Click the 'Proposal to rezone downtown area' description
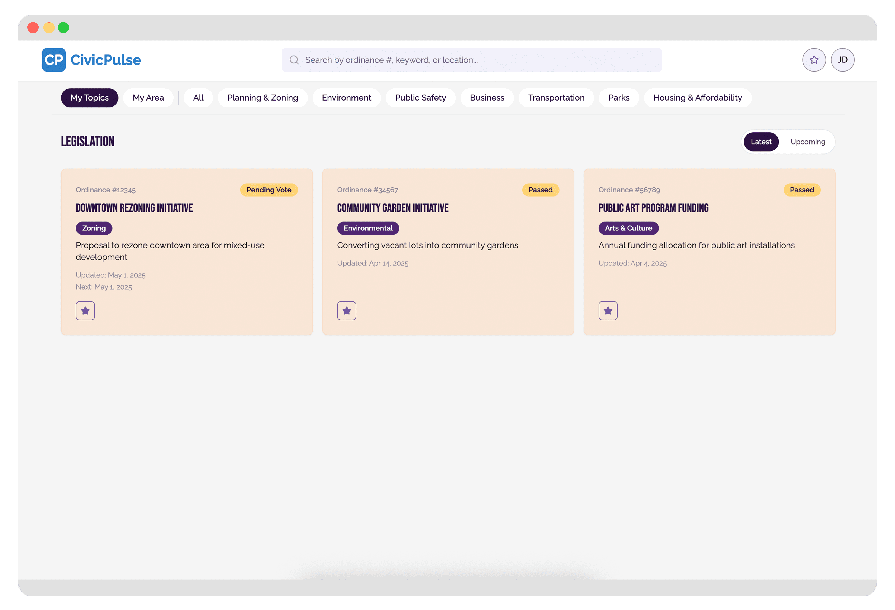 point(170,251)
